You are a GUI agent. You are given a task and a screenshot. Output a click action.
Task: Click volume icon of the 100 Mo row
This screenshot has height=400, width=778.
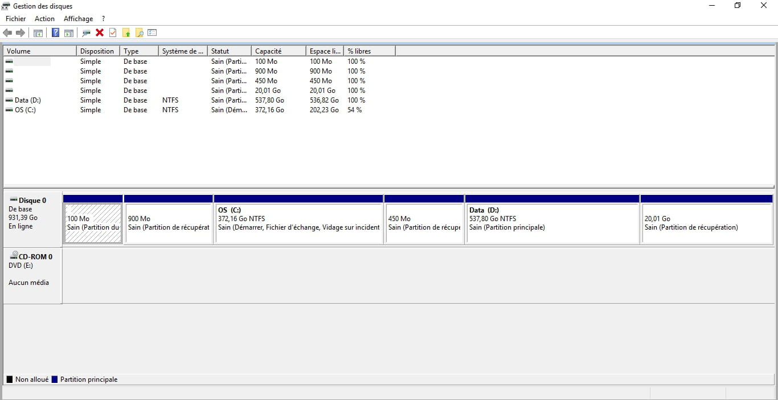tap(9, 61)
